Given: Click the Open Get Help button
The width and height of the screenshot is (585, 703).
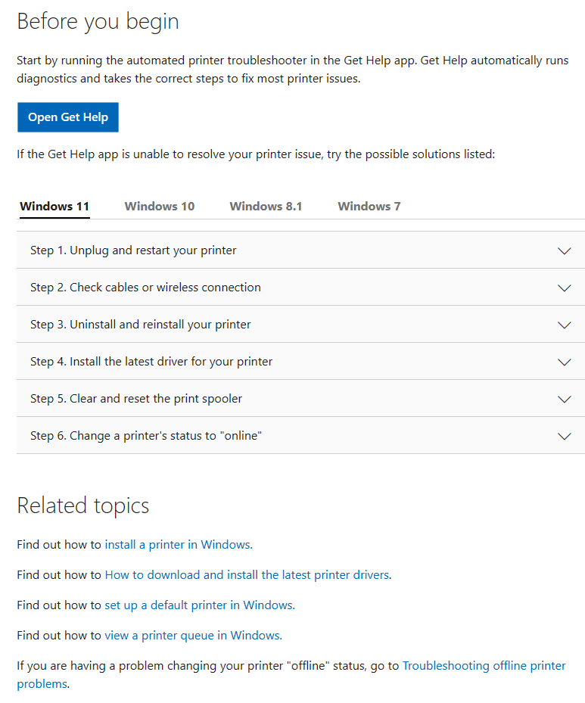Looking at the screenshot, I should 67,117.
